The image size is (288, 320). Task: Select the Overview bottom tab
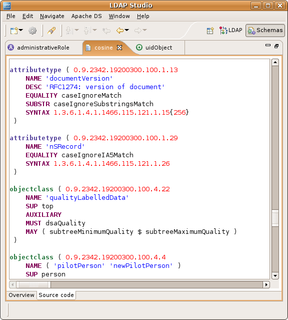21,295
